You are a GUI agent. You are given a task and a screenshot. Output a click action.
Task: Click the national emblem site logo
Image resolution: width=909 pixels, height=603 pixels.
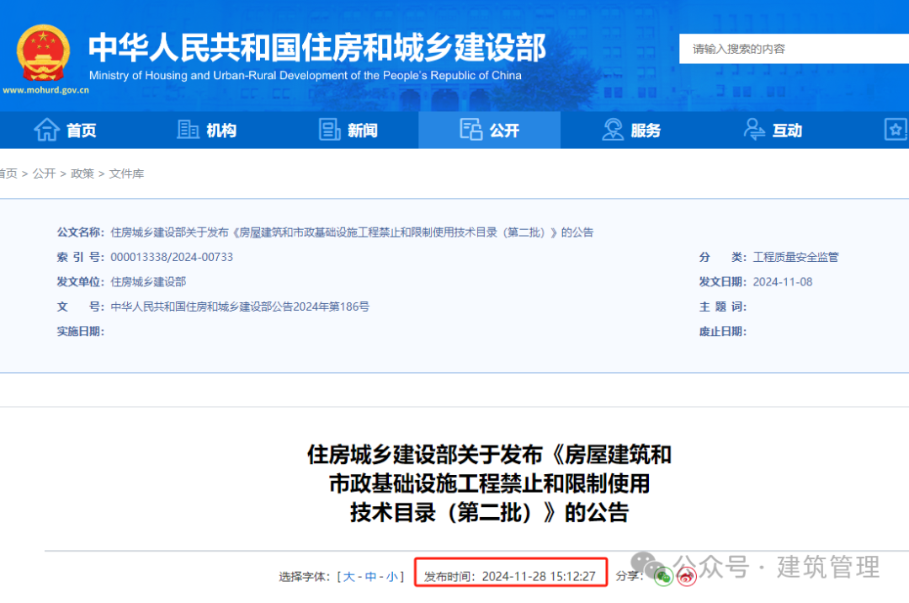point(45,51)
